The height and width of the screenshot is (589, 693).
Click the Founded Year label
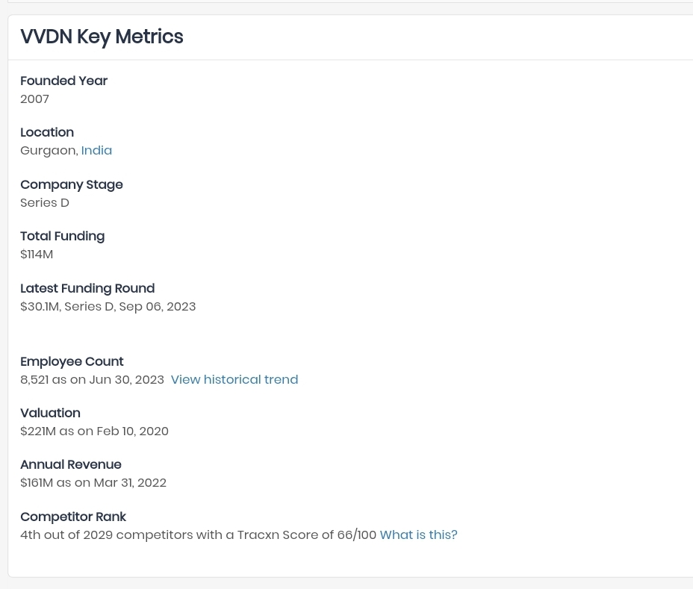pos(63,81)
